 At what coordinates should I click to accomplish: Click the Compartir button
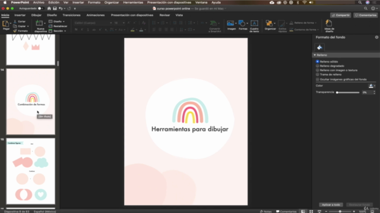pyautogui.click(x=340, y=15)
